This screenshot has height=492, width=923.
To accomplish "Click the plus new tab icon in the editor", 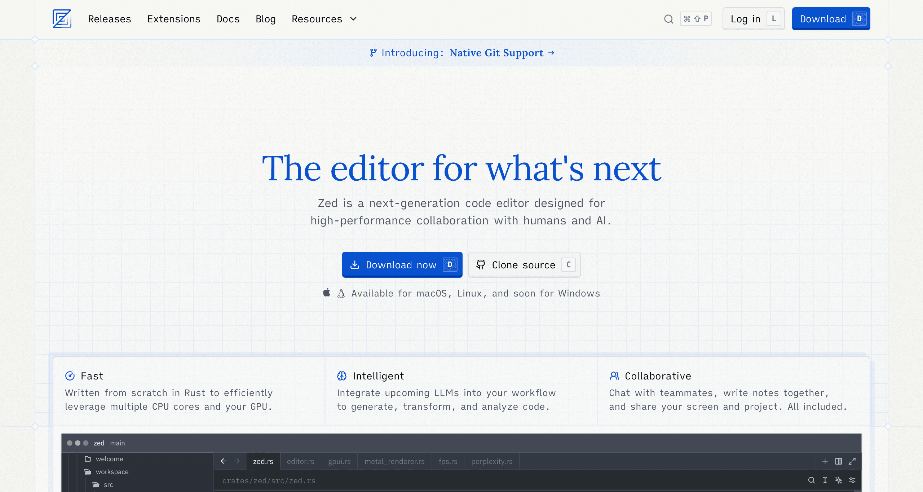I will pos(825,461).
